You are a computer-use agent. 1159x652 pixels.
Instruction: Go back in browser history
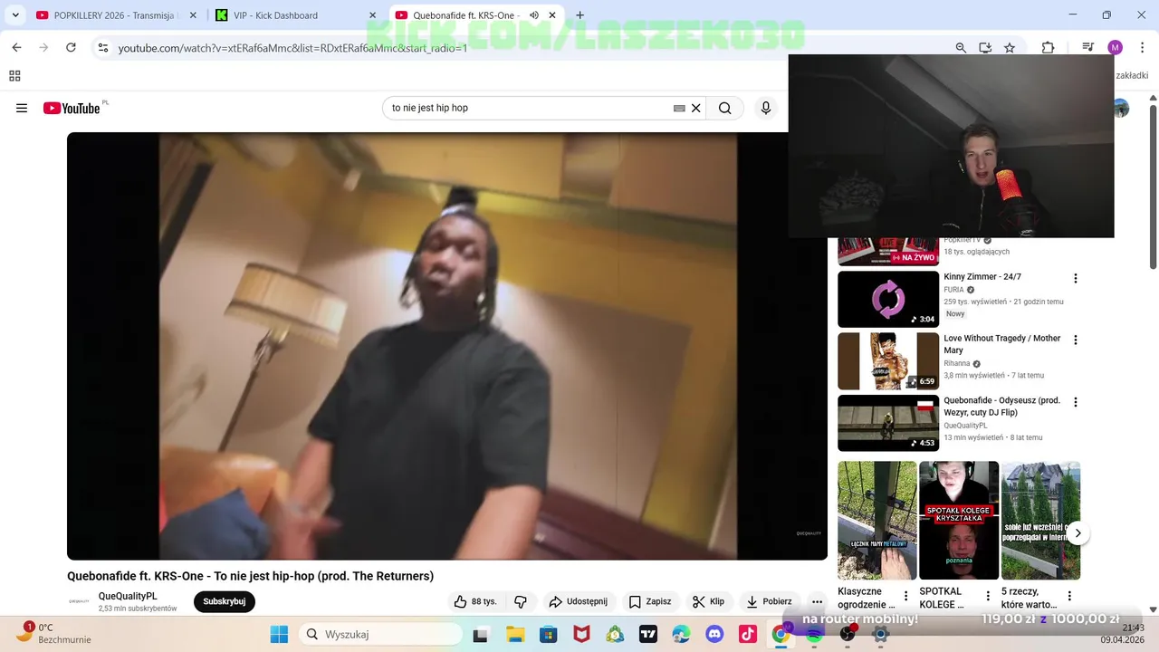click(16, 47)
